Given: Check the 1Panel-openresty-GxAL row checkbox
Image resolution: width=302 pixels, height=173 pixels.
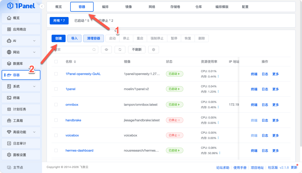Looking at the screenshot, I should pos(56,74).
